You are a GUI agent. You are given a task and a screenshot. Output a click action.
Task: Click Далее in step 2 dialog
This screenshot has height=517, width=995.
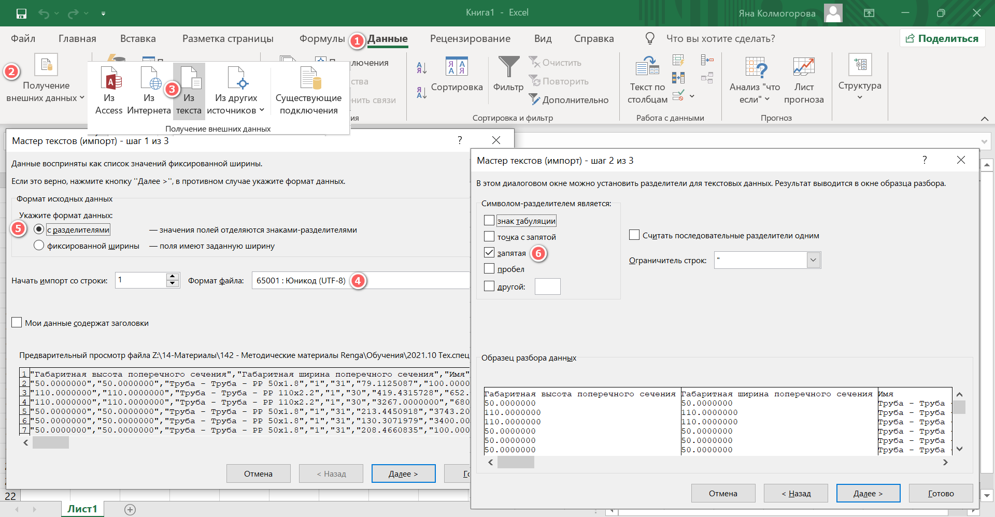(868, 493)
